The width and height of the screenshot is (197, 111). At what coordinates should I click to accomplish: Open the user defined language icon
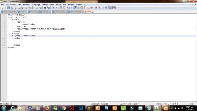[78, 8]
